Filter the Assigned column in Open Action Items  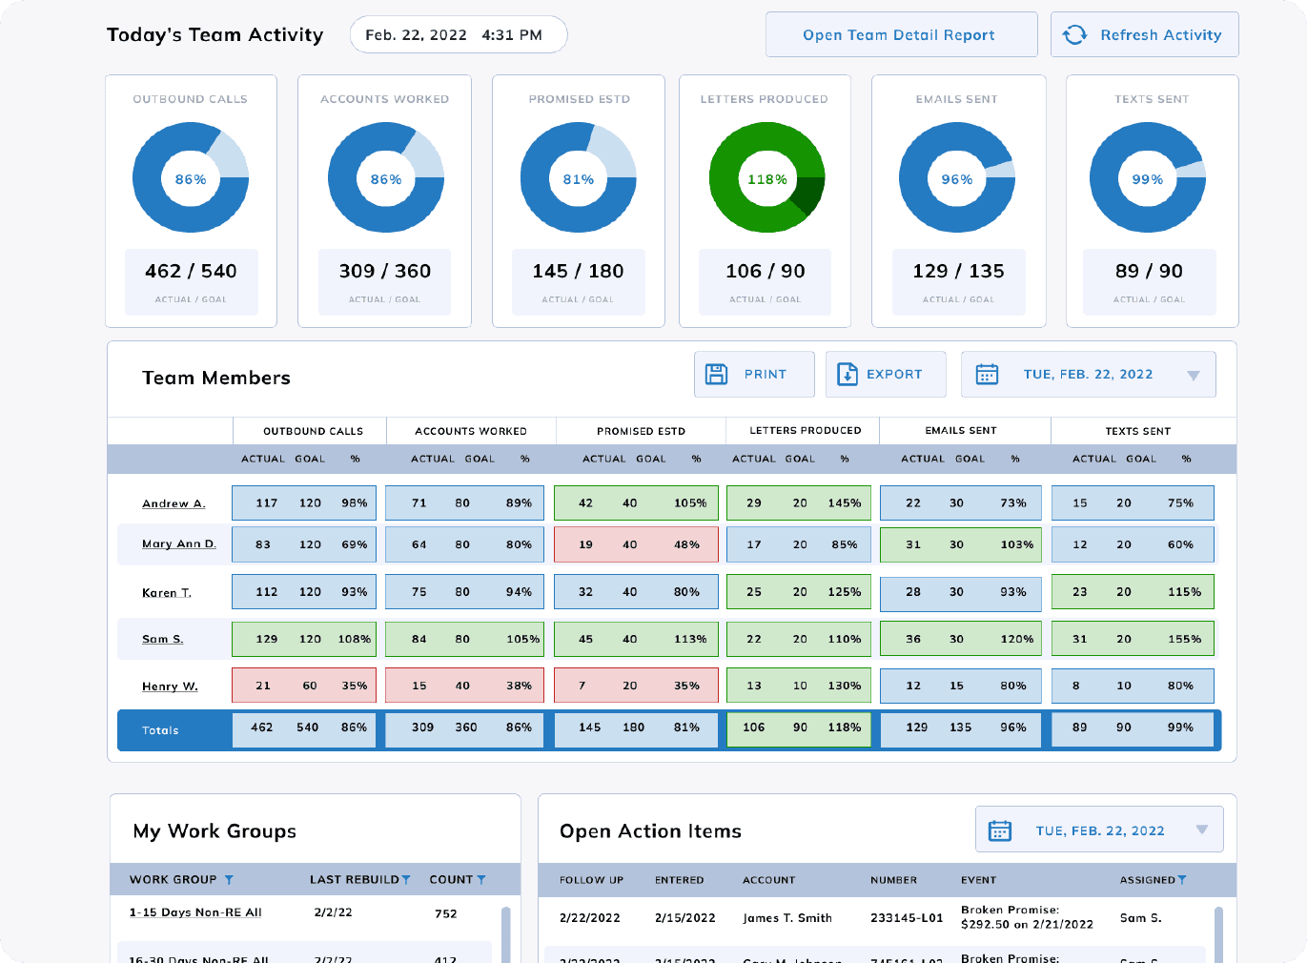click(1183, 879)
